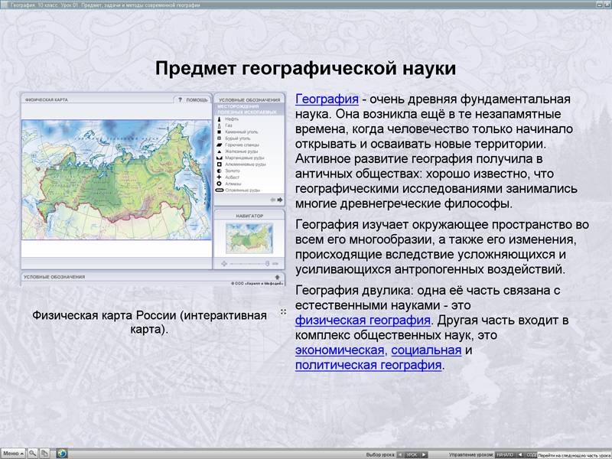Toggle the Золото deposits marker
The height and width of the screenshot is (459, 612).
[220, 171]
